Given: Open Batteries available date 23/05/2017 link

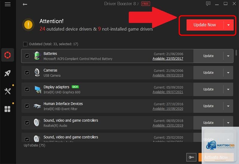Looking at the screenshot, I should pos(168,58).
